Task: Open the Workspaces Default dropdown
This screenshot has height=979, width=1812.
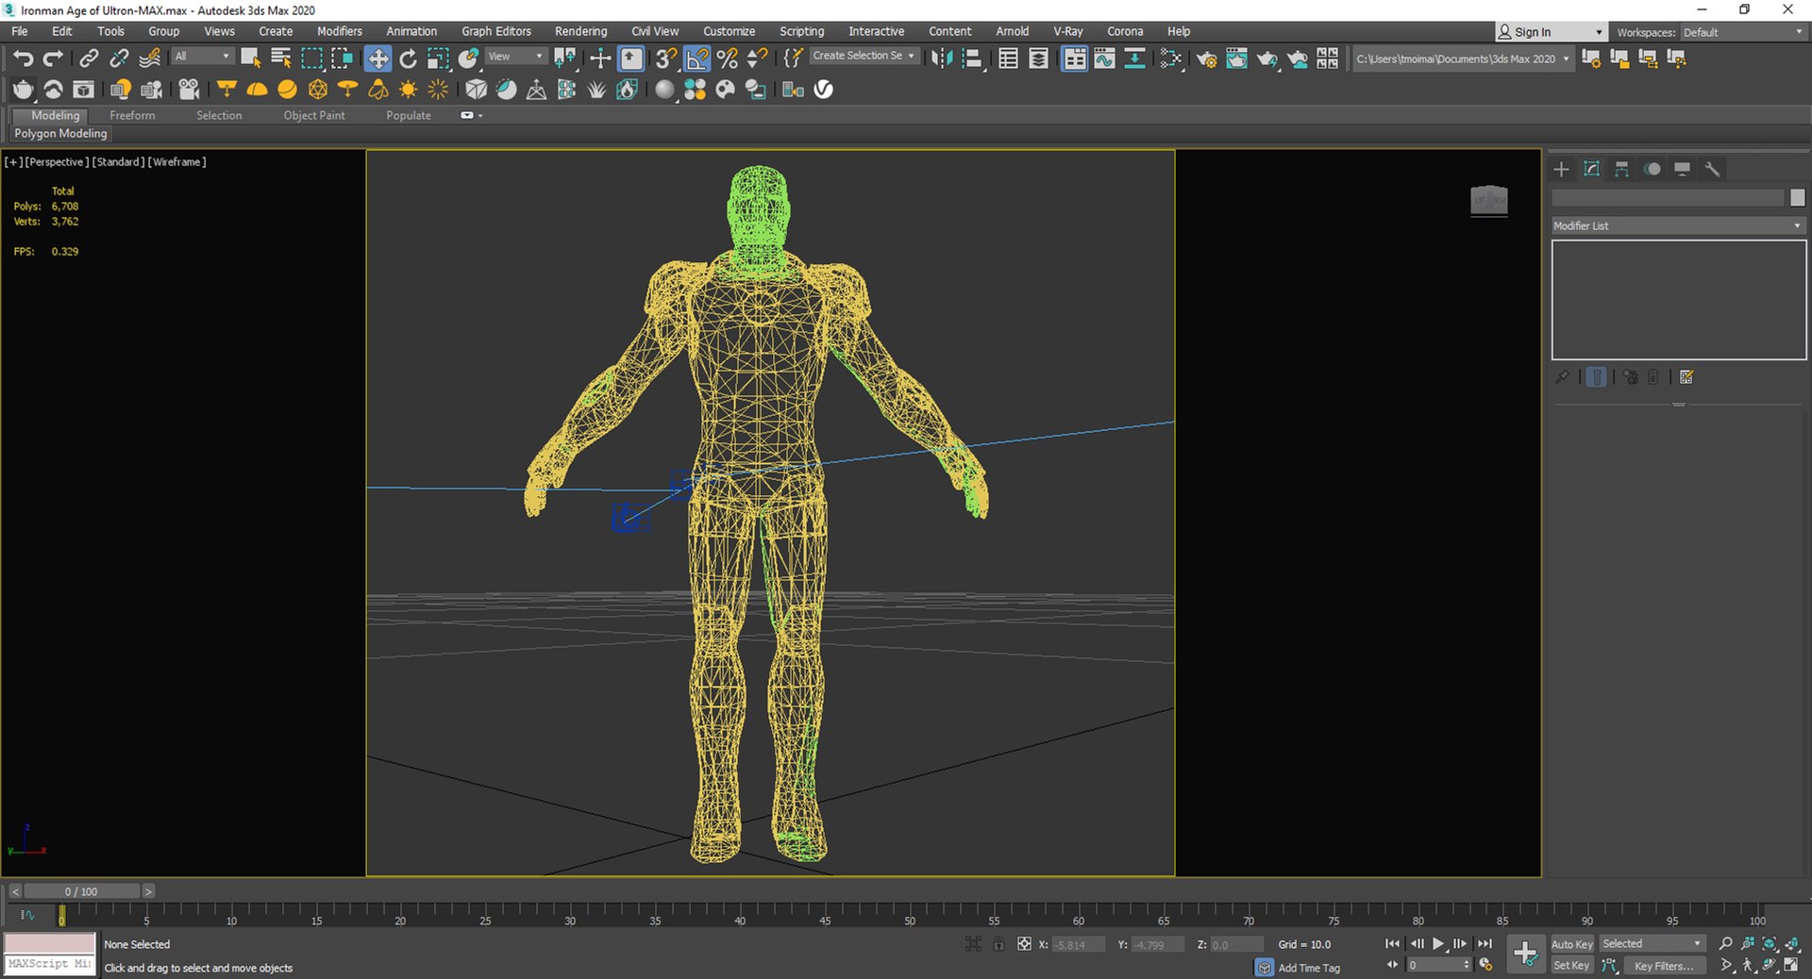Action: (x=1742, y=32)
